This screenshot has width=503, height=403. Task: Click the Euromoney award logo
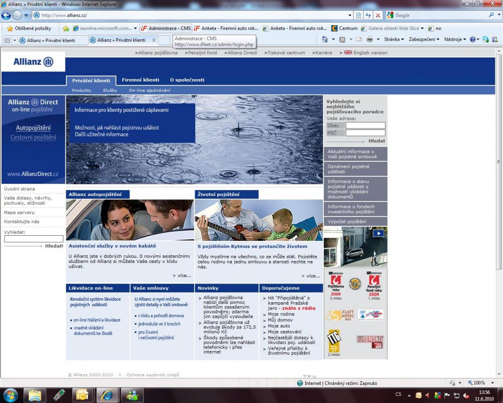click(370, 342)
